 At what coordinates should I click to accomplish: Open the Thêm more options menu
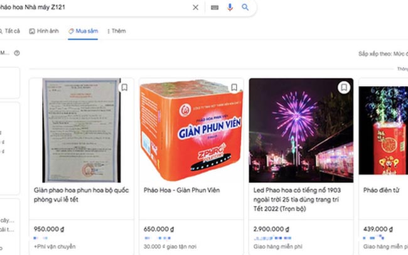117,31
